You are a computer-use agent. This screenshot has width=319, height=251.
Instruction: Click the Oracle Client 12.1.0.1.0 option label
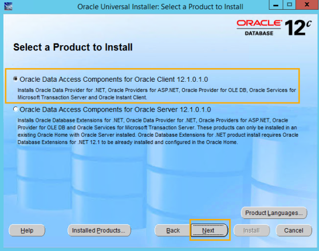114,79
